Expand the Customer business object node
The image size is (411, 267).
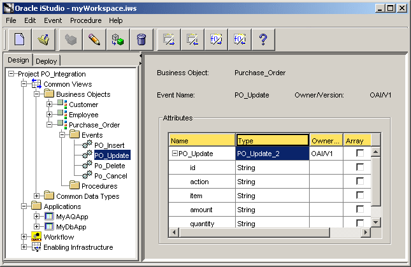click(x=49, y=105)
